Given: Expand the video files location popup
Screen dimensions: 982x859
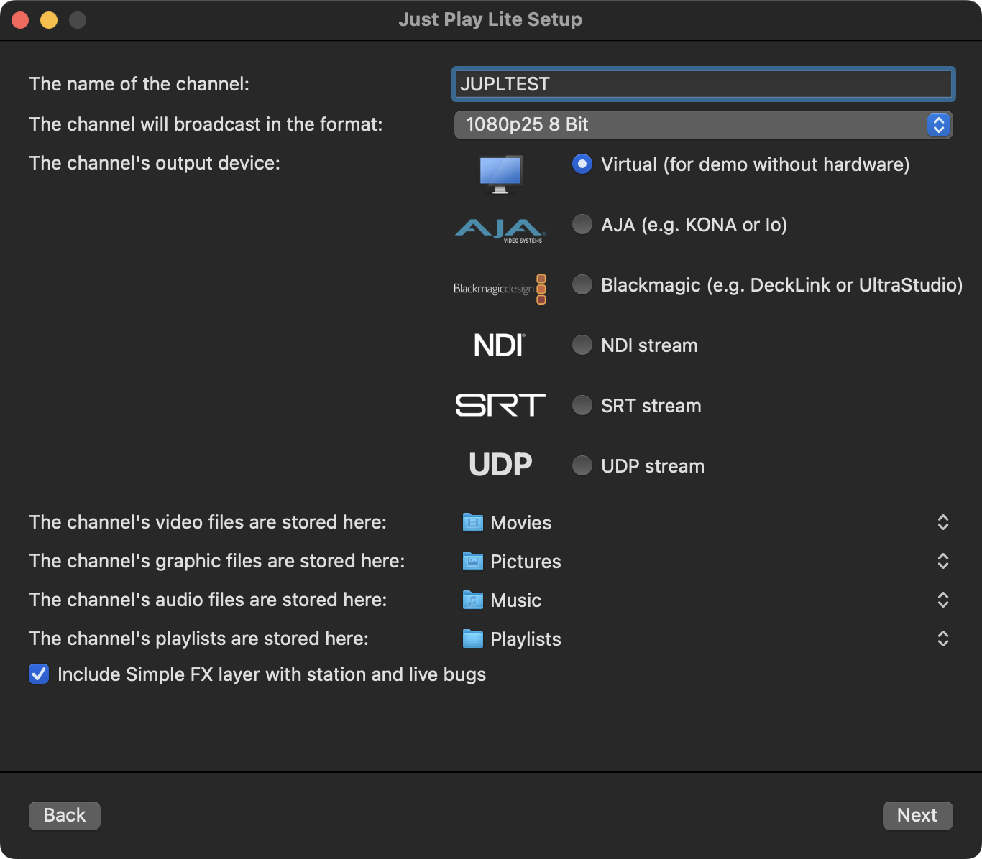Looking at the screenshot, I should point(942,522).
